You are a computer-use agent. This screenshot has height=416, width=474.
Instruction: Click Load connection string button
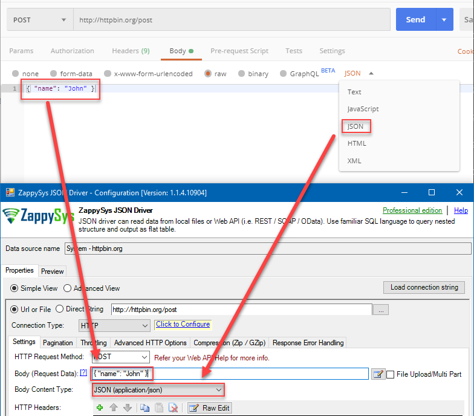tap(424, 287)
